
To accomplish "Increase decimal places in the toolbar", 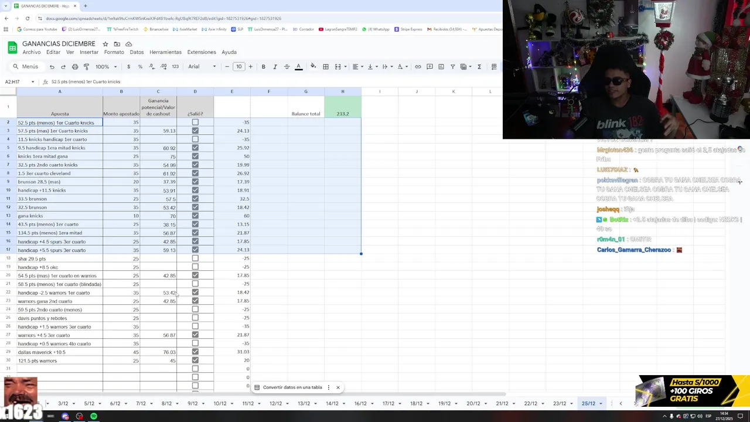I will [x=163, y=67].
